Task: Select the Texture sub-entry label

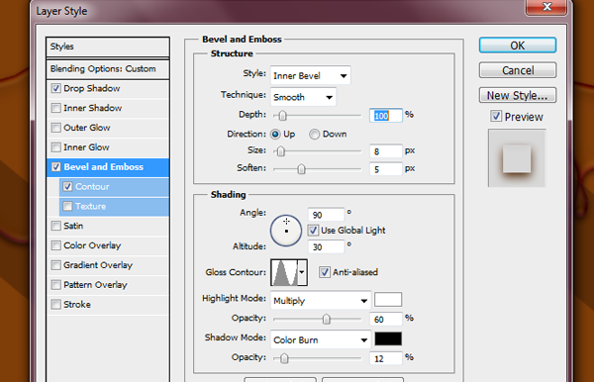Action: tap(90, 206)
